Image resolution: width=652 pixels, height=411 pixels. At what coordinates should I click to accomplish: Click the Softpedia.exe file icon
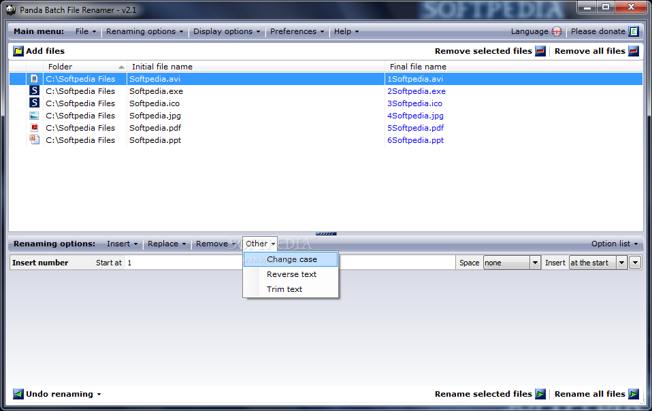click(35, 91)
